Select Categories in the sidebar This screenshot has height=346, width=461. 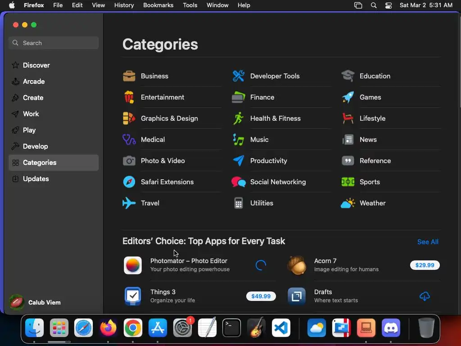click(x=54, y=162)
